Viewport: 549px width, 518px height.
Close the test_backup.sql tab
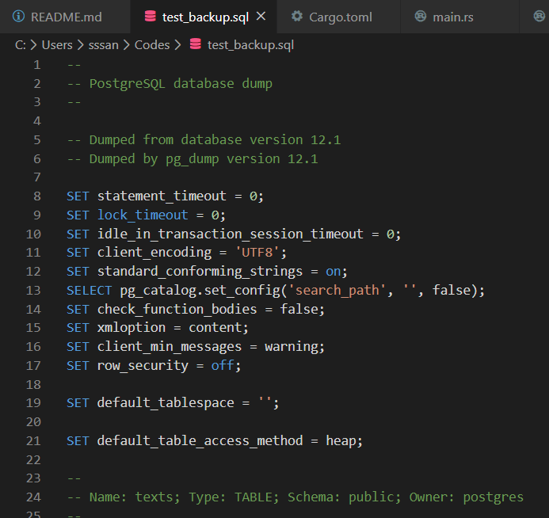pos(261,17)
